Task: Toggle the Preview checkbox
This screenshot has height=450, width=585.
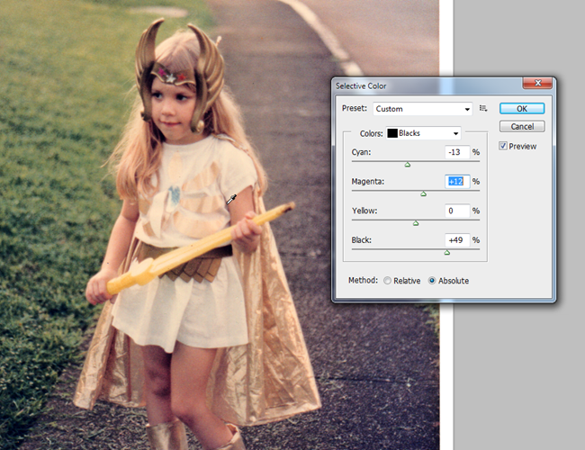Action: pos(504,146)
